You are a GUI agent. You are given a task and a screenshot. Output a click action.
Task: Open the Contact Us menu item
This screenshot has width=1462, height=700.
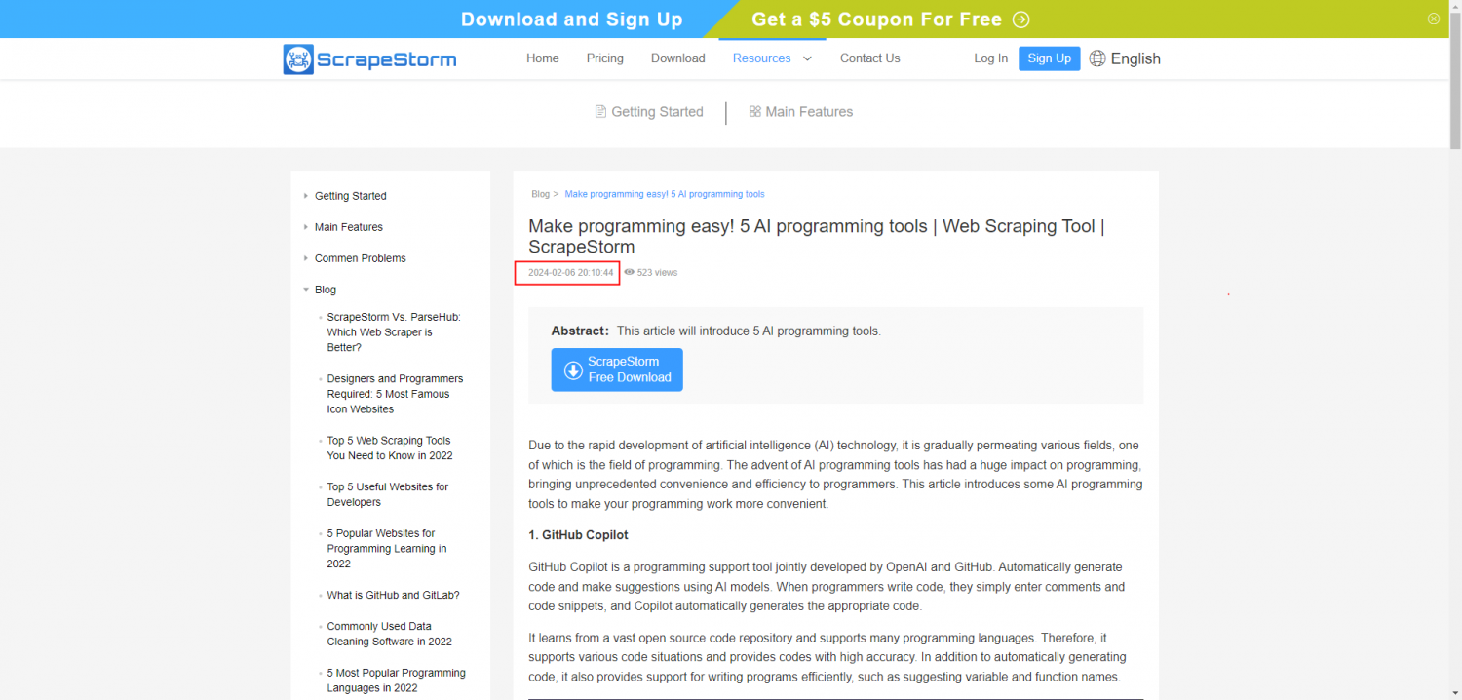point(869,58)
